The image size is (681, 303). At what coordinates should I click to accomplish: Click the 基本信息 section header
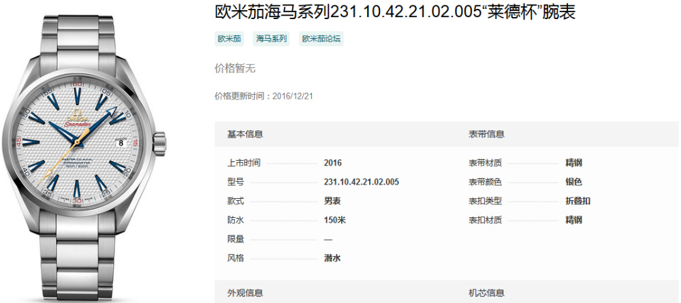tap(245, 134)
